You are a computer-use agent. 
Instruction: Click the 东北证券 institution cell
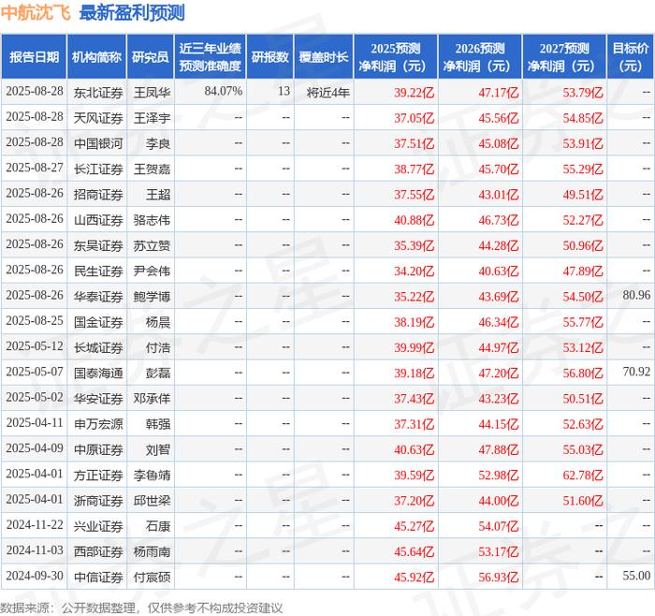tap(98, 93)
